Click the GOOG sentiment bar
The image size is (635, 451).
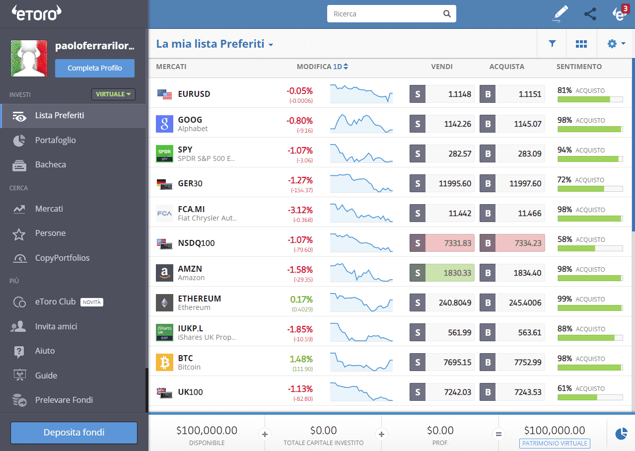coord(590,129)
